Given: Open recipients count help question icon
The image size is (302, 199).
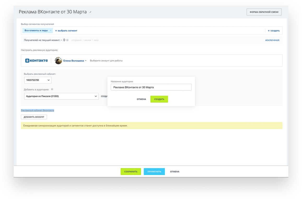Looking at the screenshot, I should pos(67,40).
